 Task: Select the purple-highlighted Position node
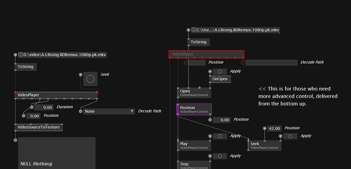point(194,109)
